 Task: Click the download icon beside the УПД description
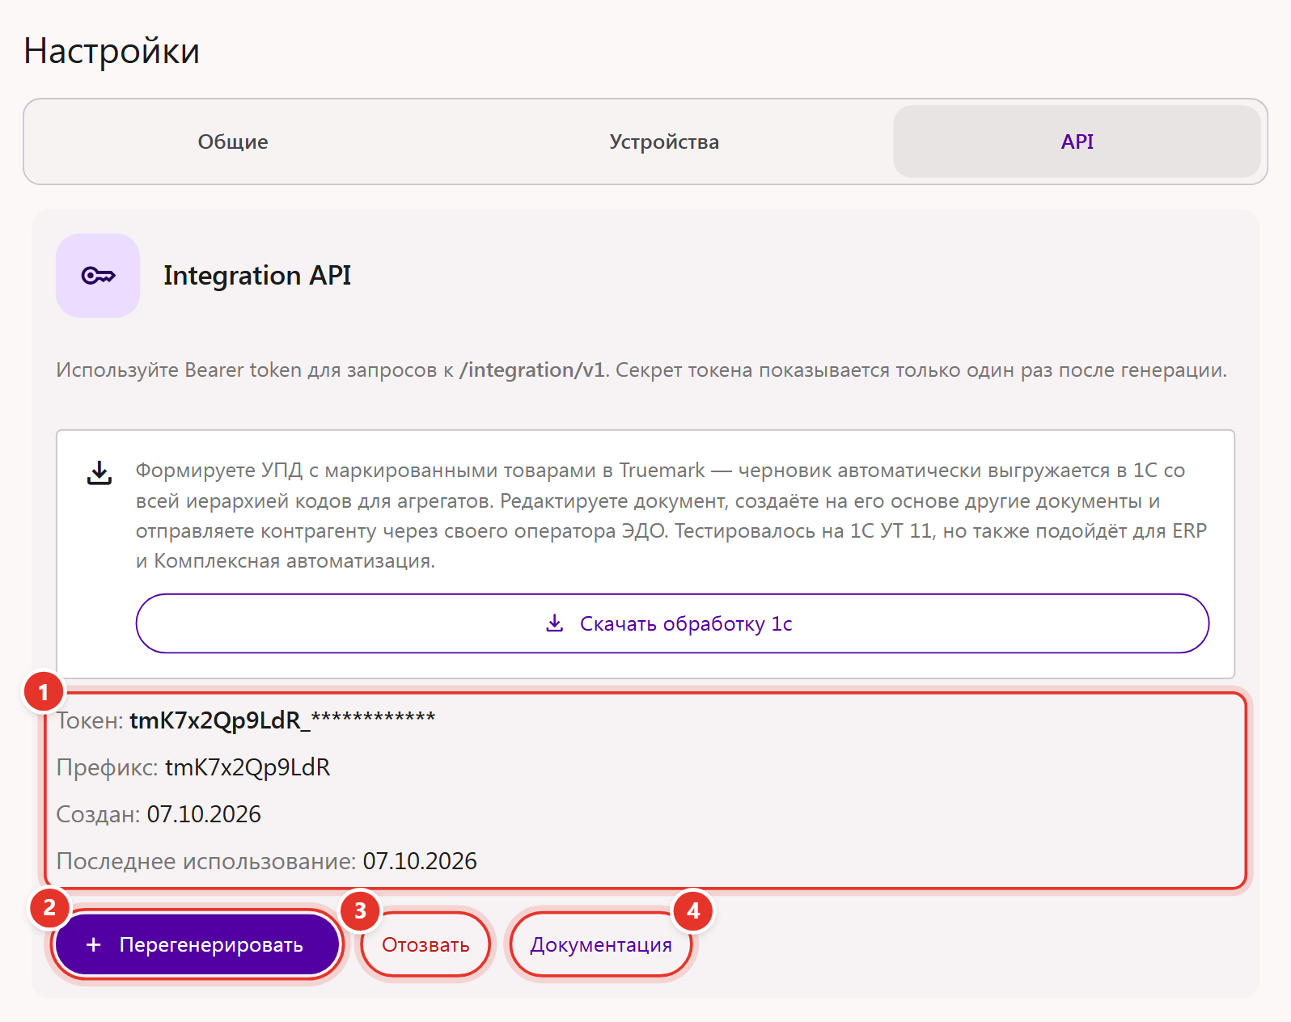99,473
